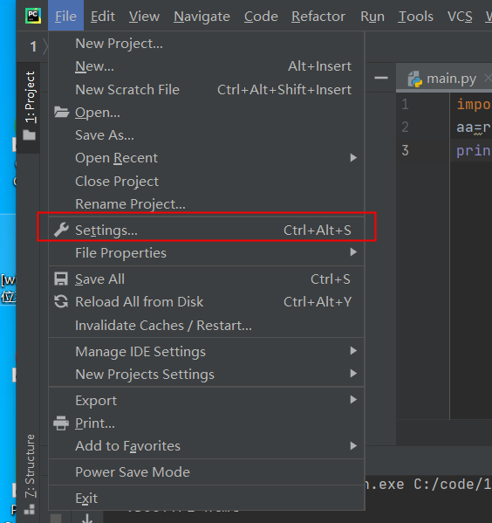Open the VCS menu
The height and width of the screenshot is (523, 492).
click(460, 16)
